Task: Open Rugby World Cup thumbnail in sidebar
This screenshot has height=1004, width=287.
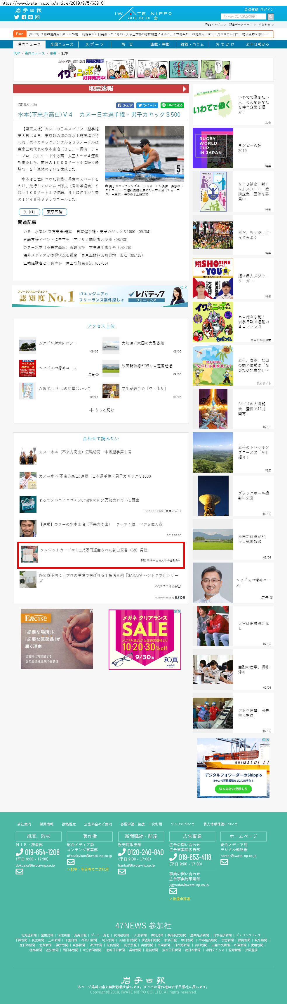Action: coord(213,148)
